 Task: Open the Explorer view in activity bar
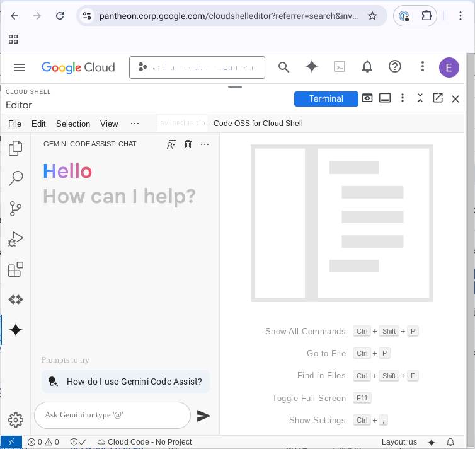(x=16, y=149)
